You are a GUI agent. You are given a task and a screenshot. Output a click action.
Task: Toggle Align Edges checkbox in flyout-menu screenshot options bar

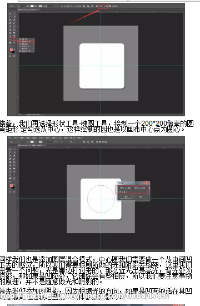111,6
